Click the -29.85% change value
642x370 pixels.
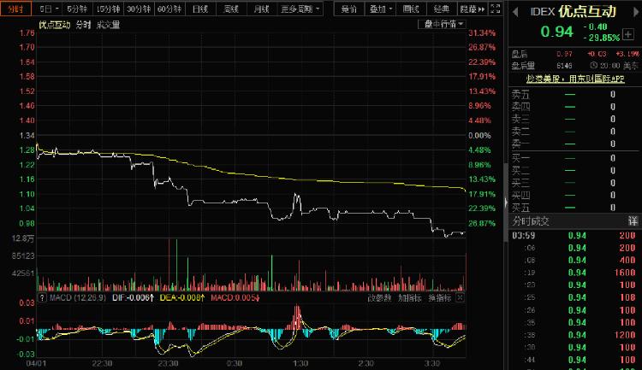(602, 38)
